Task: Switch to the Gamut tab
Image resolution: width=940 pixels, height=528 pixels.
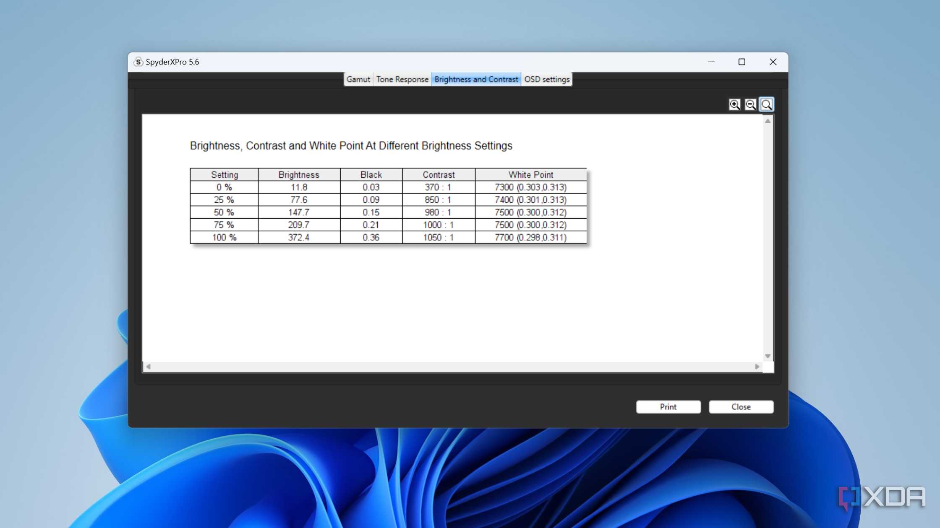Action: pyautogui.click(x=358, y=79)
